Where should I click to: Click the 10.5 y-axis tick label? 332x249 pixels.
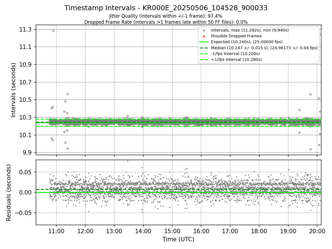tap(25, 100)
